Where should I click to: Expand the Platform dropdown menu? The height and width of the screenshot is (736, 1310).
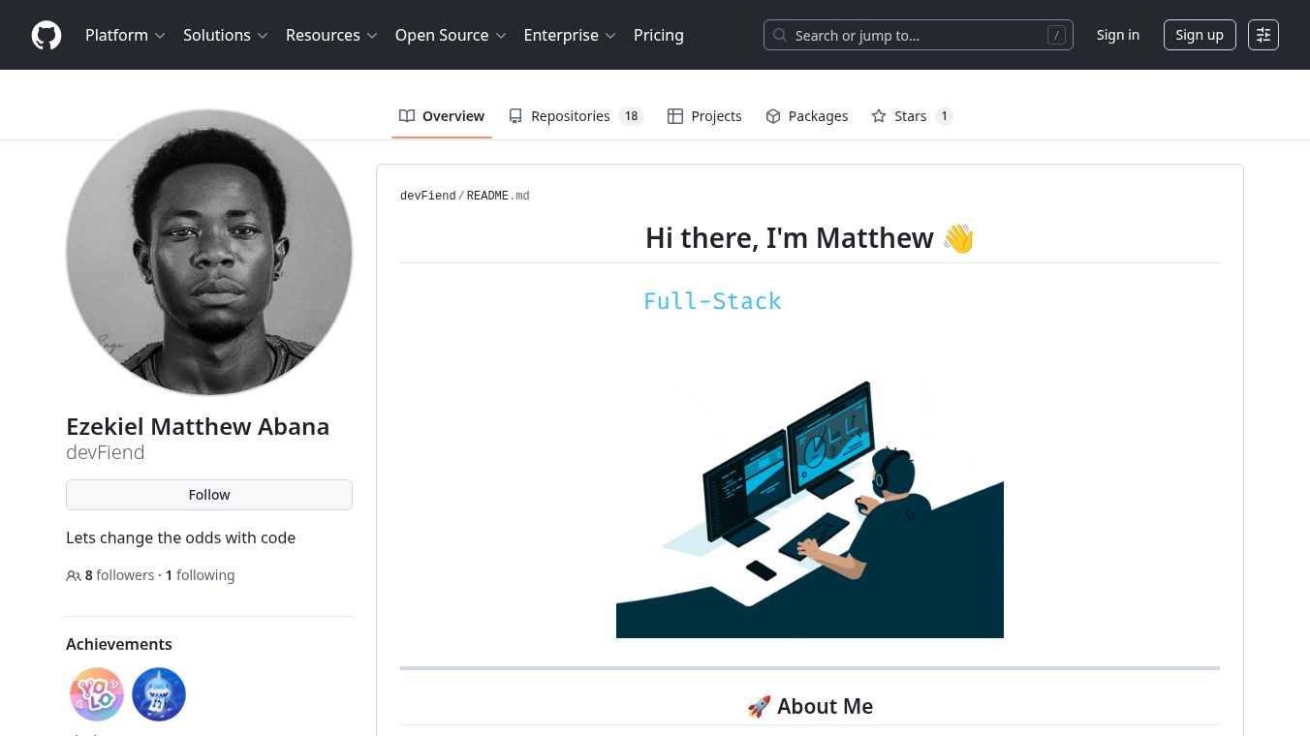[x=125, y=35]
